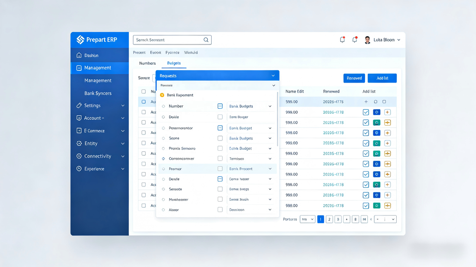476x267 pixels.
Task: Toggle the checkbox in the Number row
Action: click(220, 106)
